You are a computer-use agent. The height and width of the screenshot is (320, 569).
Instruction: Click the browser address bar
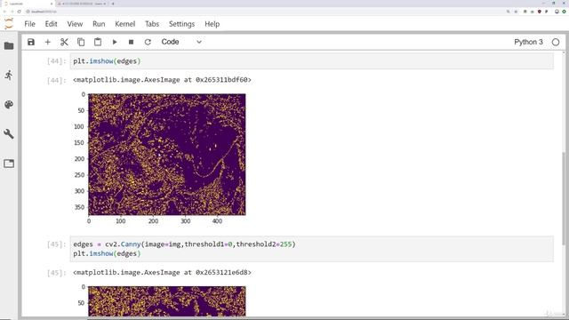pyautogui.click(x=265, y=12)
